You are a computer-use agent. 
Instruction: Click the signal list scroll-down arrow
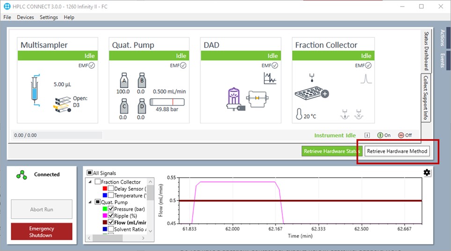tap(150, 231)
